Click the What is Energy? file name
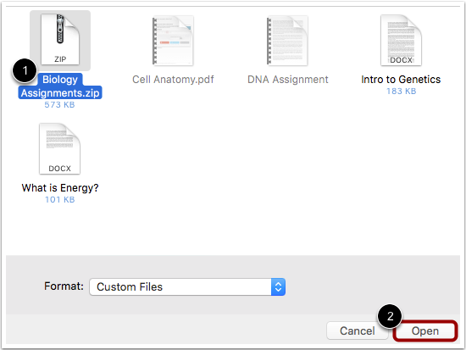Image resolution: width=466 pixels, height=350 pixels. [x=60, y=188]
